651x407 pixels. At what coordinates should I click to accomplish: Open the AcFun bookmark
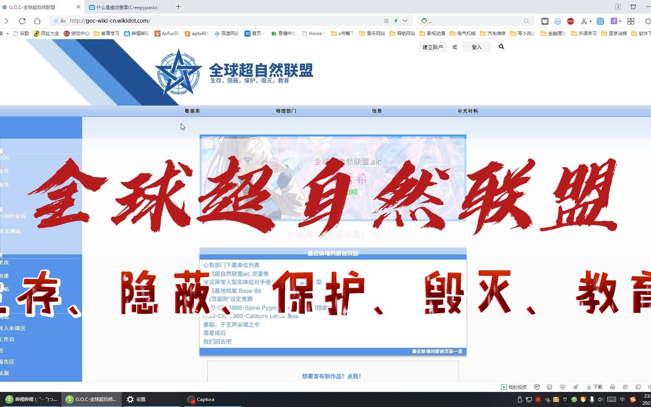(167, 34)
